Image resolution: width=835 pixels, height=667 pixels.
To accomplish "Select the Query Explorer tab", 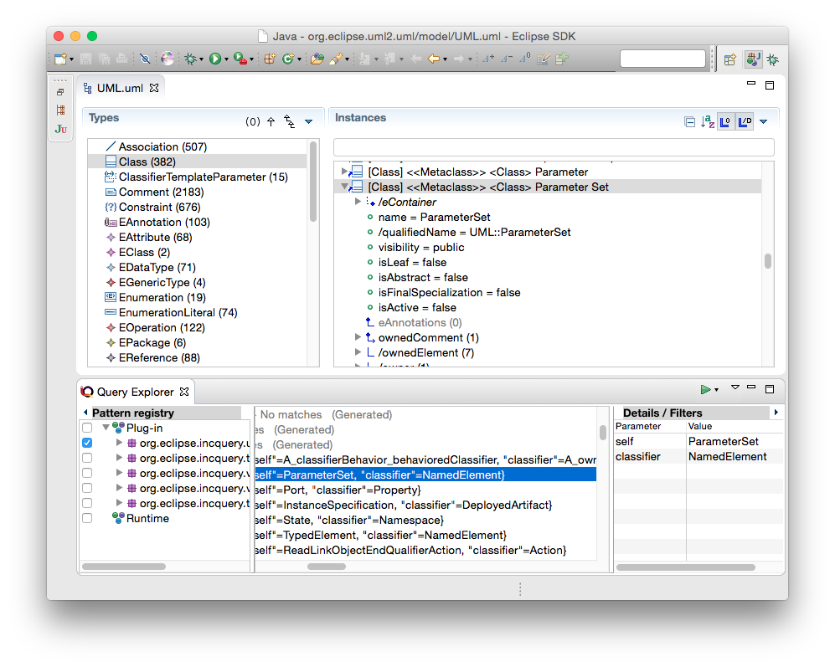I will click(136, 392).
